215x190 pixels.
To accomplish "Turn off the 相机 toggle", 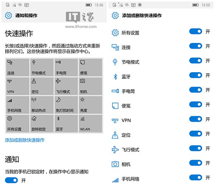I will pos(196,163).
